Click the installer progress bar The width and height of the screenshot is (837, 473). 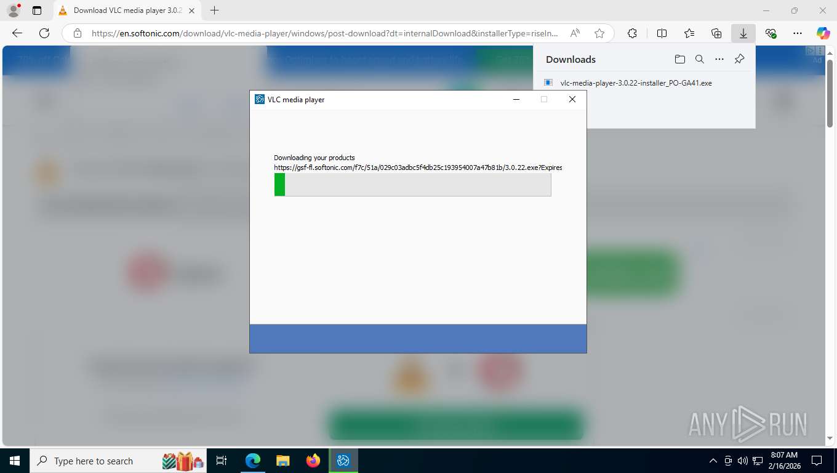[412, 185]
